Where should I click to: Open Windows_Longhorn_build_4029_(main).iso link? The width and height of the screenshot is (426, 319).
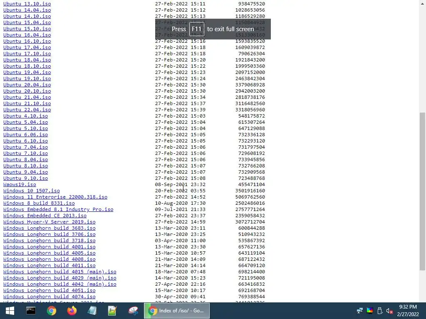pyautogui.click(x=60, y=278)
